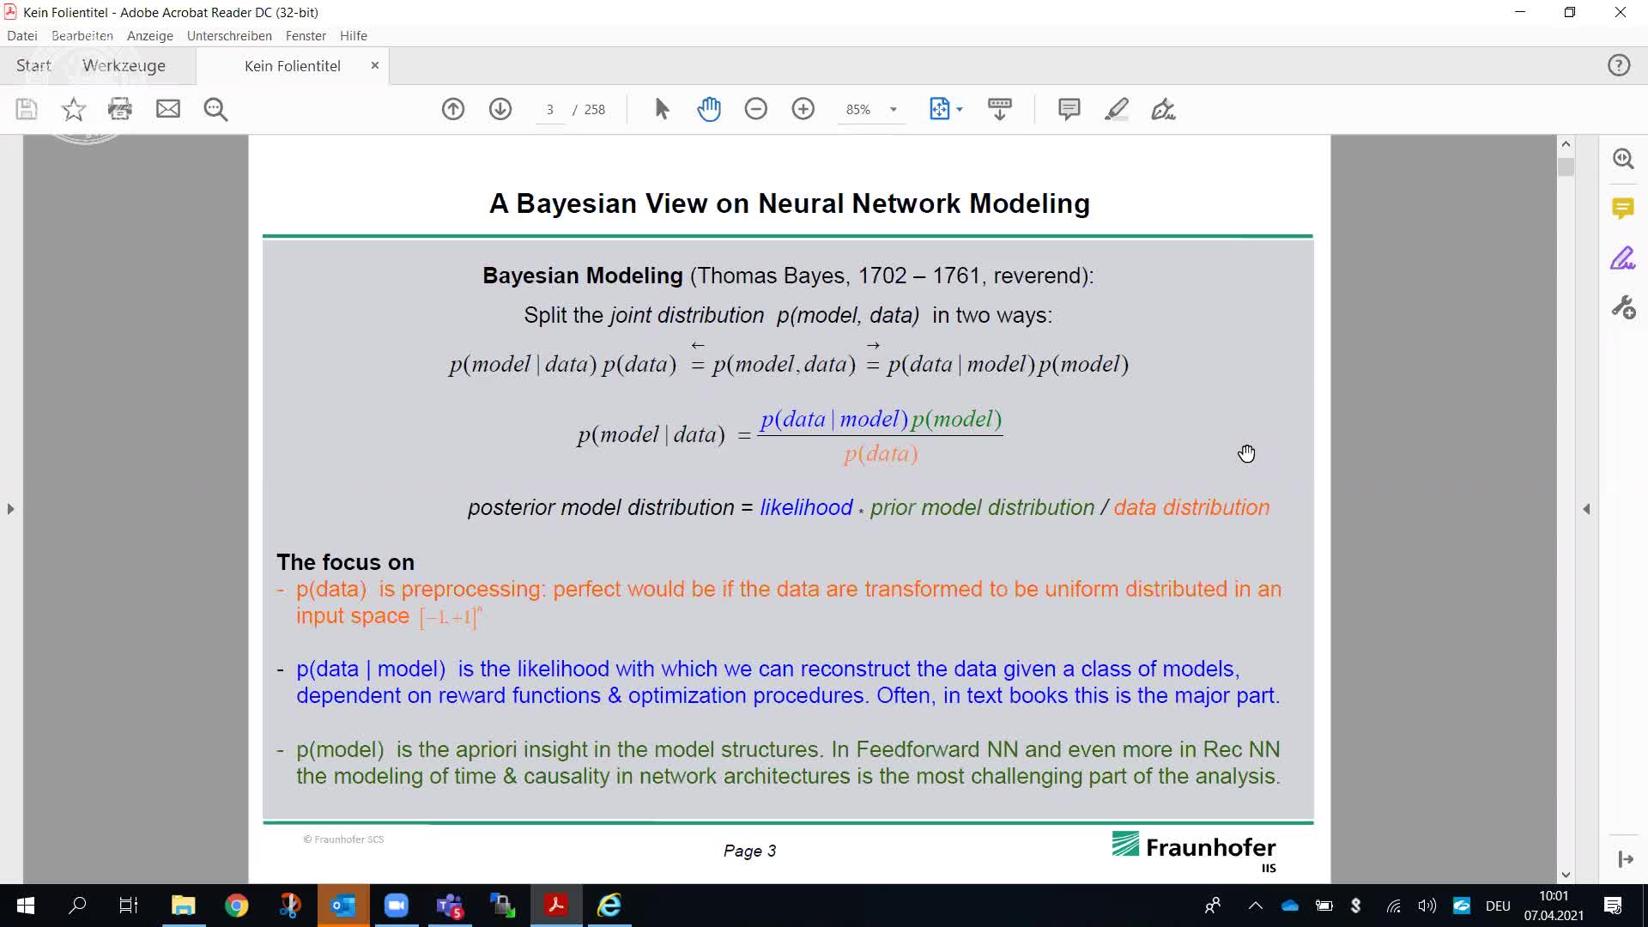Open the comment speech bubble tool
The height and width of the screenshot is (927, 1648).
click(1069, 109)
